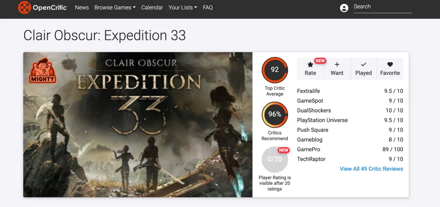
Task: Click the 92 Top Critic Average circle
Action: pos(275,70)
